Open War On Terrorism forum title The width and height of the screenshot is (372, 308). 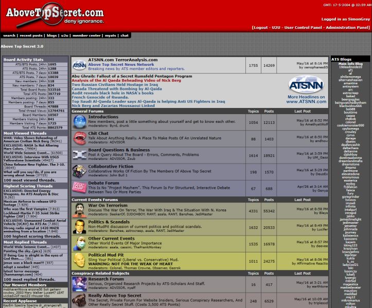pos(108,205)
